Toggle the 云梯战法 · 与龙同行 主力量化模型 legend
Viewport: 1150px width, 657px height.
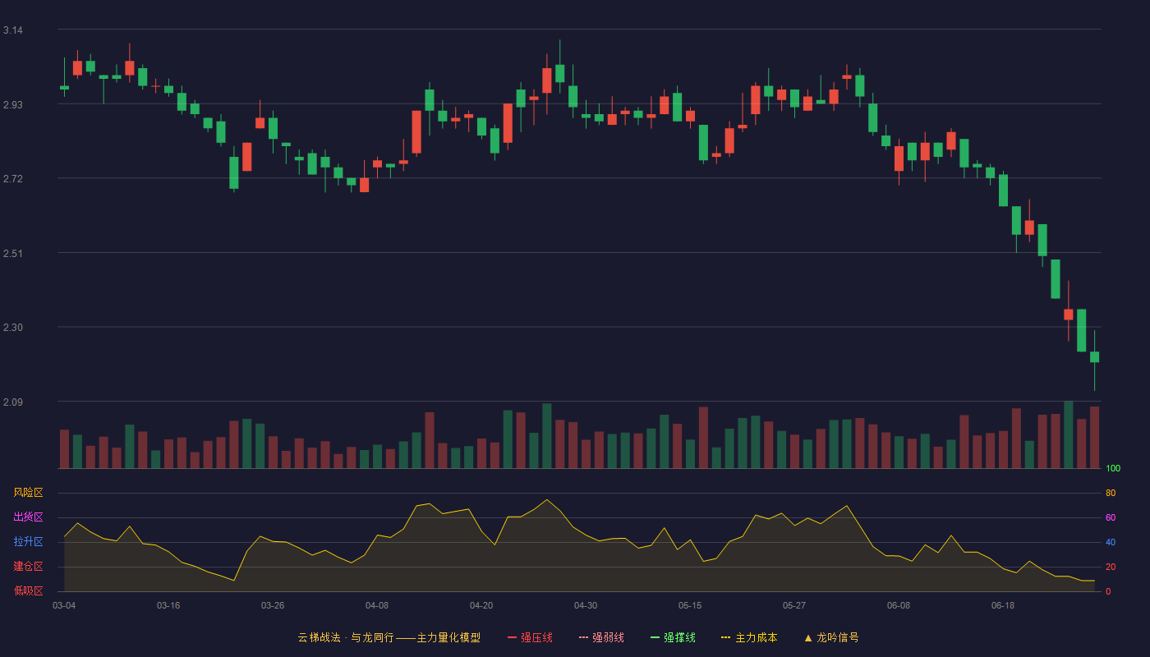389,637
